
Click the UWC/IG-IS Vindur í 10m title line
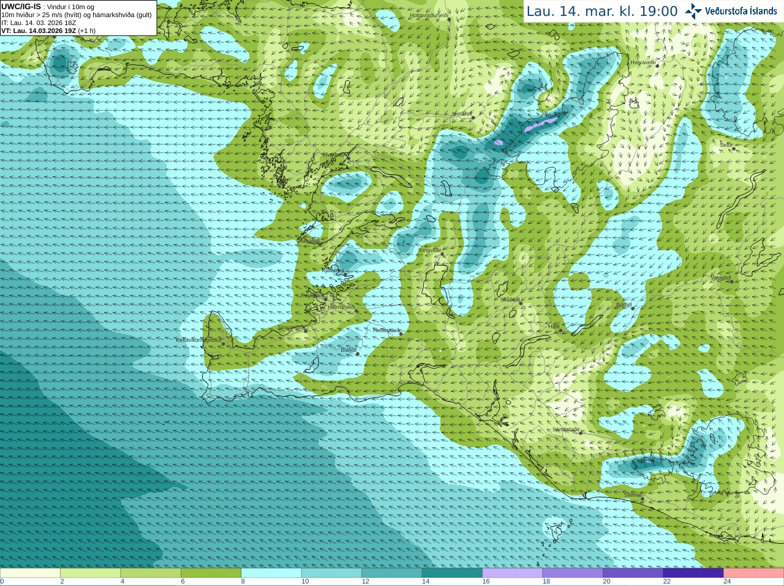(48, 7)
